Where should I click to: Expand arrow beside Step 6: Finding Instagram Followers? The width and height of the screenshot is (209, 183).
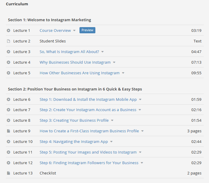142,163
